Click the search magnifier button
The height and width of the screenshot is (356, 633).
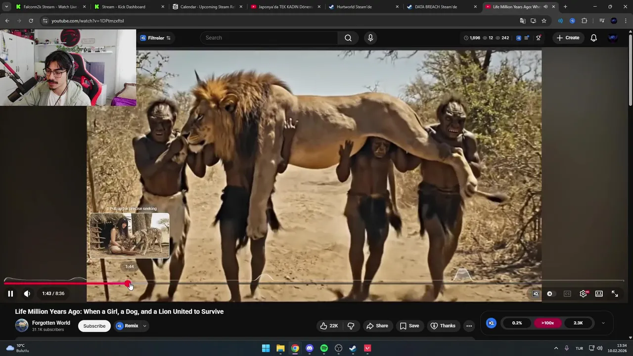click(348, 38)
